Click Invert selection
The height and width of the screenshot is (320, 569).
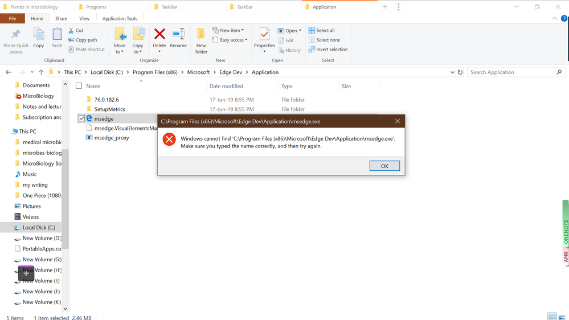[x=328, y=50]
